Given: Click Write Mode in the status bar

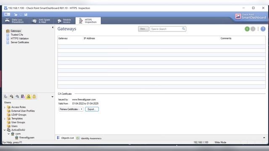Looking at the screenshot, I should [220, 142].
